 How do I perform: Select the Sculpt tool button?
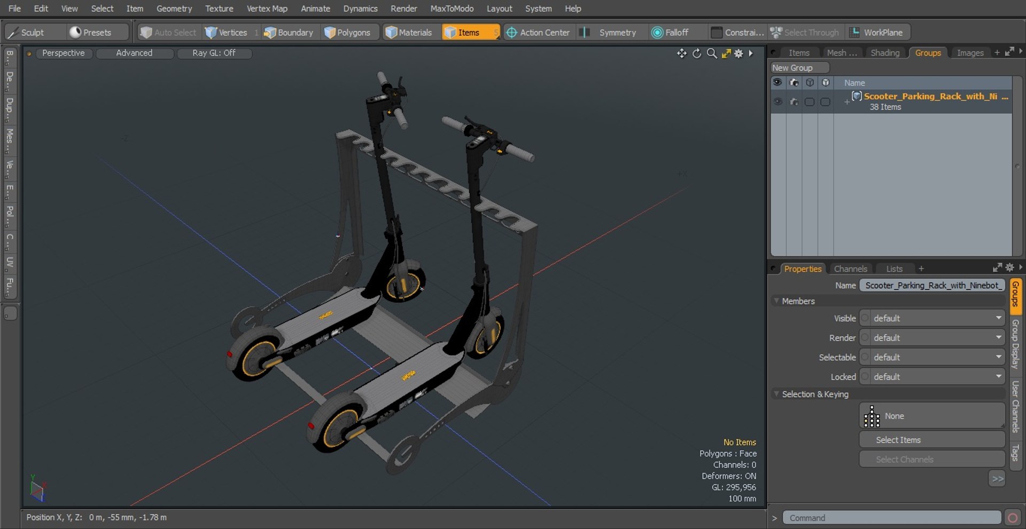35,32
